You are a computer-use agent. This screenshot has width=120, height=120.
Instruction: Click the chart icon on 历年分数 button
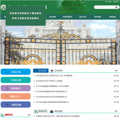[7, 80]
